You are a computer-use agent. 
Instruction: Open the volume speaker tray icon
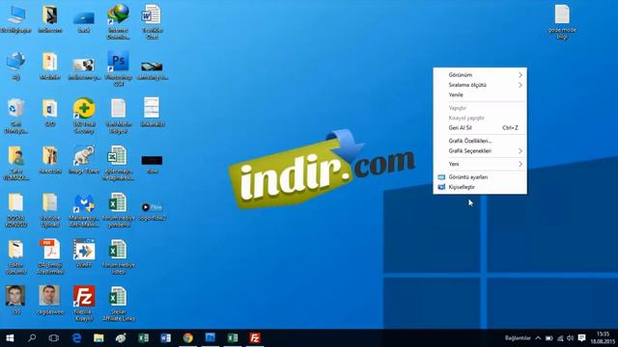571,338
